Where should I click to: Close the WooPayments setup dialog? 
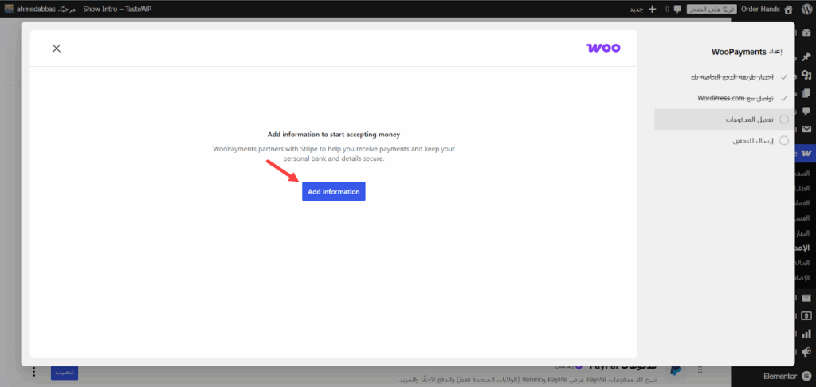pos(57,49)
